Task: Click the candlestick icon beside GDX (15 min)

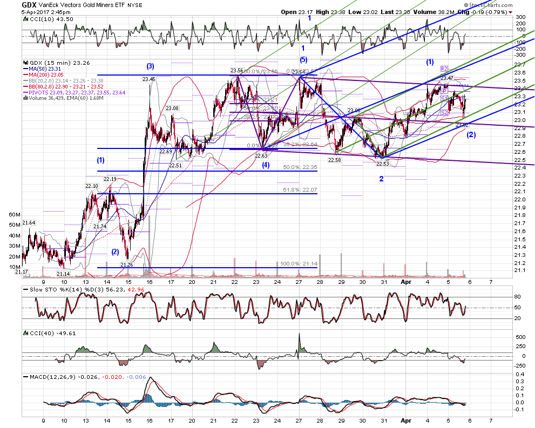Action: 26,63
